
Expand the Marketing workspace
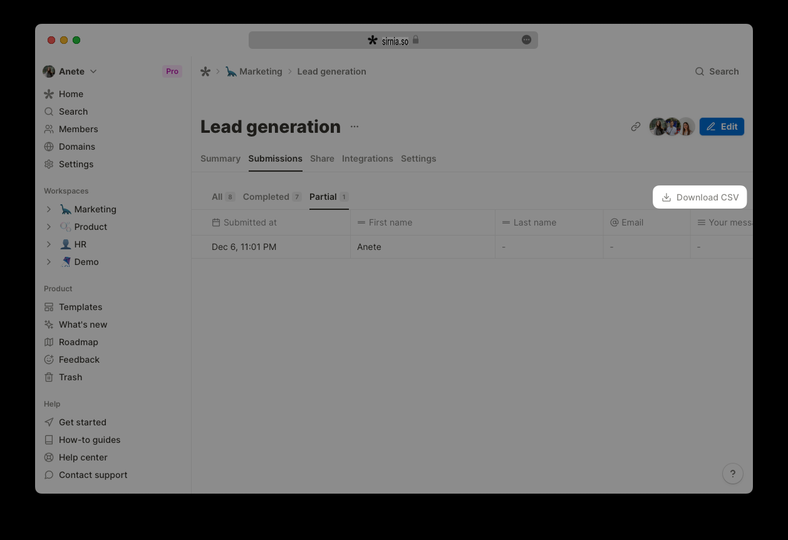tap(49, 209)
